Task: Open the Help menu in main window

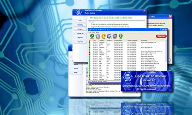Action: tap(97, 32)
